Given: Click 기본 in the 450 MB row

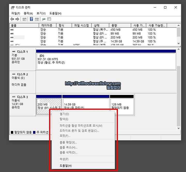Looking at the screenshot, I should coord(60,29).
